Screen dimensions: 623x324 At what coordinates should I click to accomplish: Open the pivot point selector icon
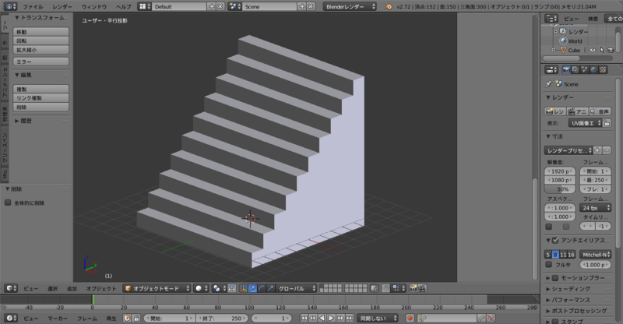click(x=219, y=288)
